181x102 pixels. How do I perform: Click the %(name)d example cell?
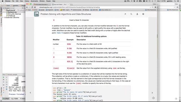click(x=71, y=68)
